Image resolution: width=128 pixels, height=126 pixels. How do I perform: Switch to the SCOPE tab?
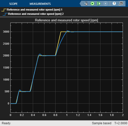pos(13,4)
